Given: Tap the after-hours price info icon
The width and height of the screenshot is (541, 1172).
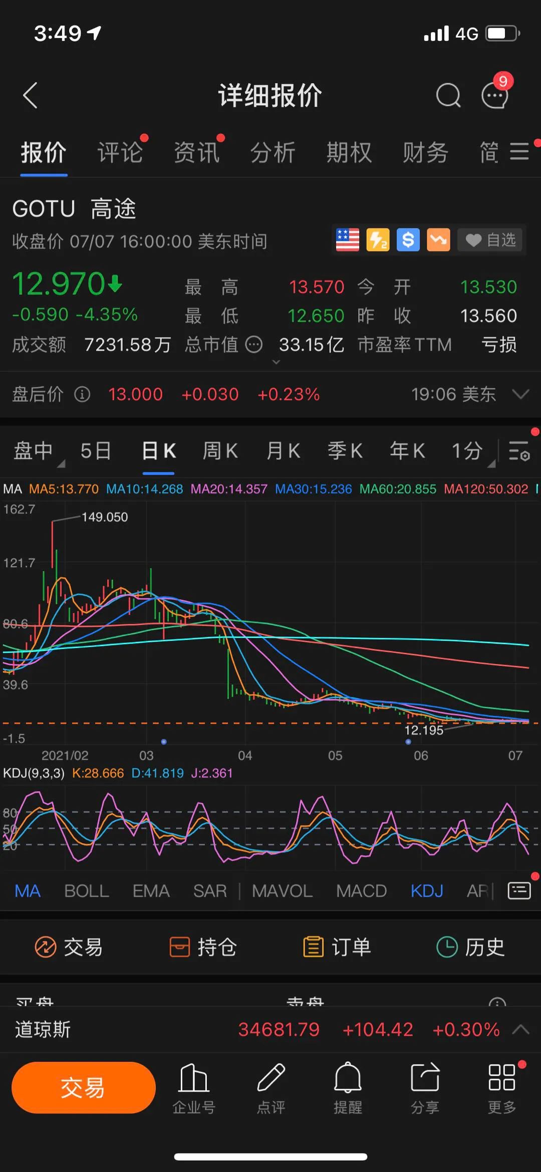Looking at the screenshot, I should pyautogui.click(x=82, y=394).
